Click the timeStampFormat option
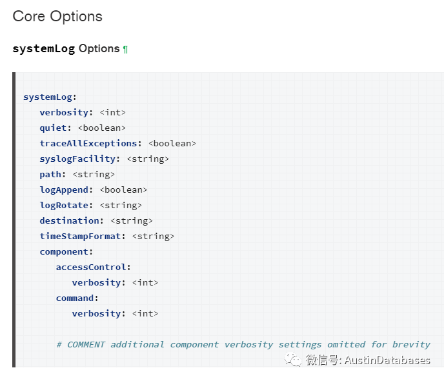The width and height of the screenshot is (444, 379). (x=107, y=236)
